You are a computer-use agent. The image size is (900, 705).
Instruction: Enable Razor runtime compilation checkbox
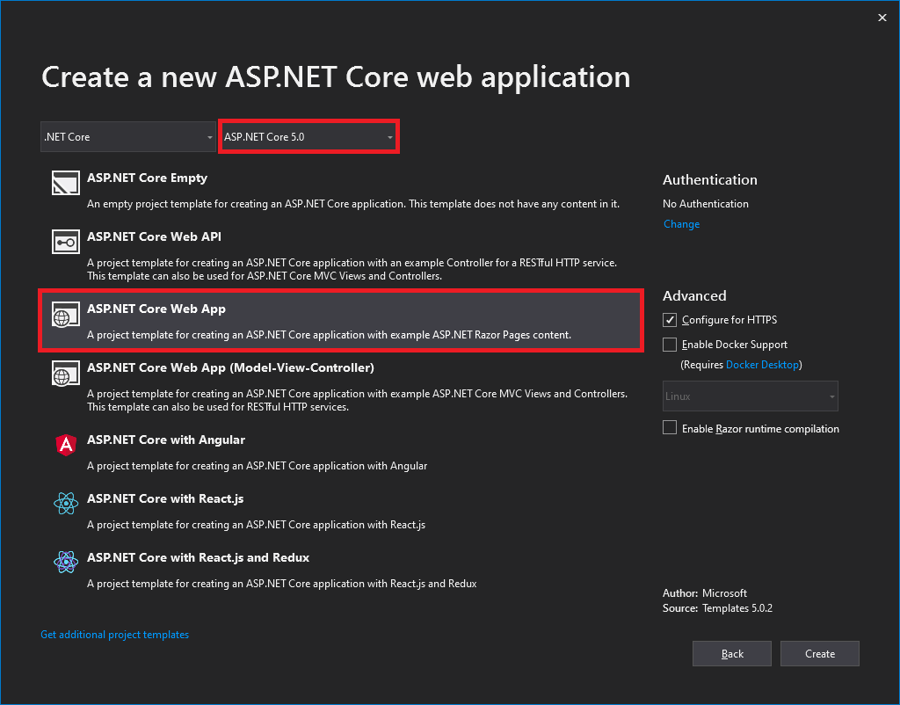pos(669,428)
